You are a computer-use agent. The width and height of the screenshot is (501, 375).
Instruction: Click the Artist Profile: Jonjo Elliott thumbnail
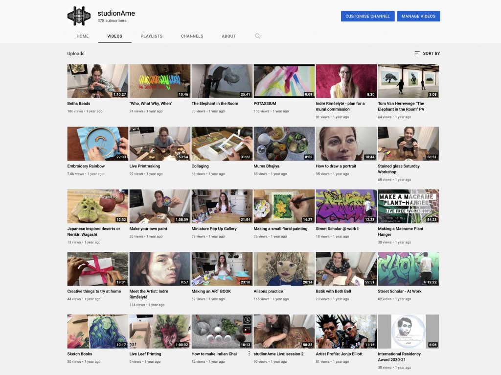click(x=346, y=331)
